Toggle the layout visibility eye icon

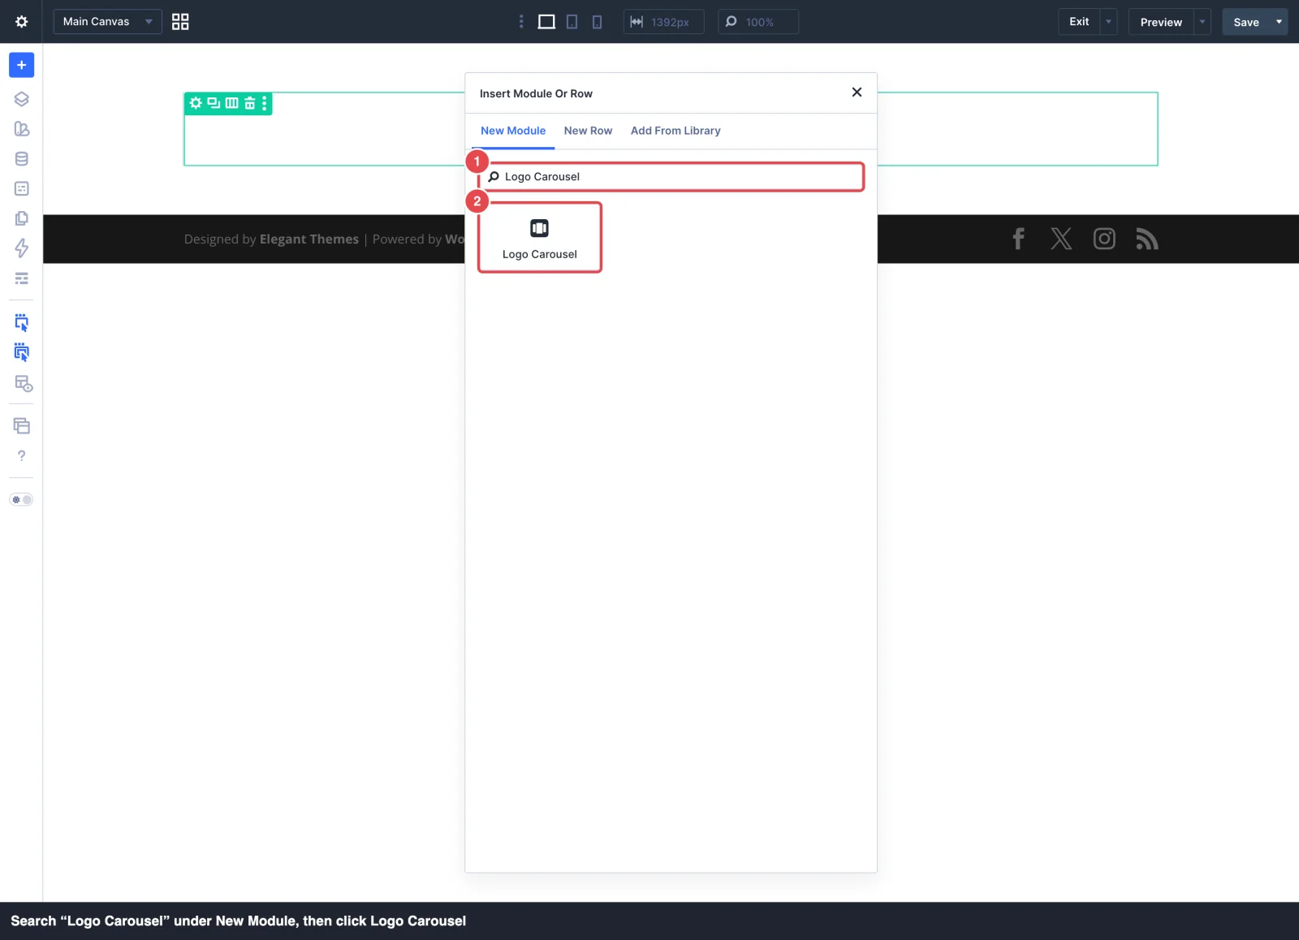24,383
